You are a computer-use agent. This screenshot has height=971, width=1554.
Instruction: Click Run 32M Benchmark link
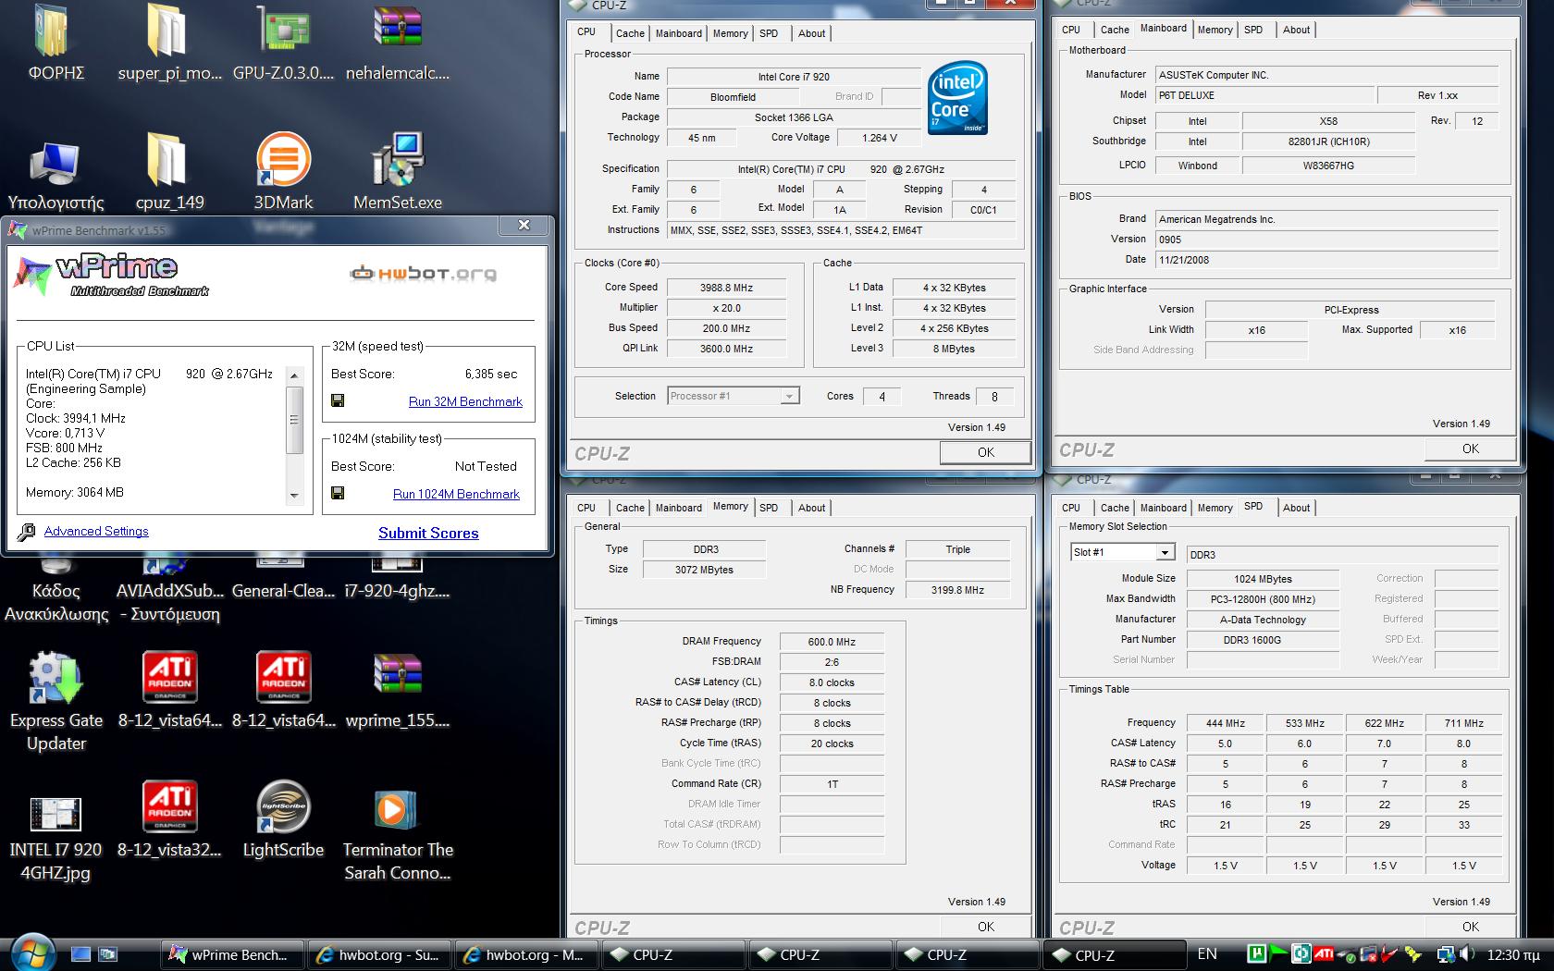[465, 401]
